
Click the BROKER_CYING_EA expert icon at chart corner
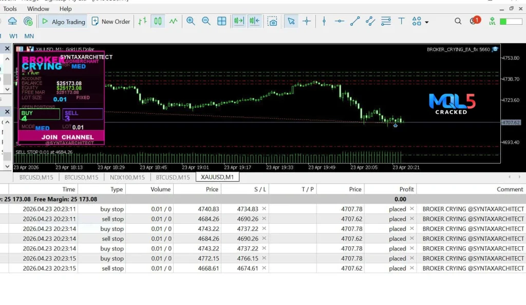[495, 49]
